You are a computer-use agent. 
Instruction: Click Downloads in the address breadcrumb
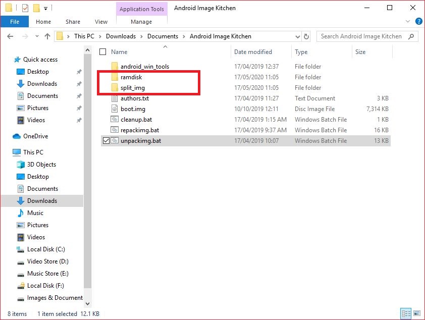[121, 36]
